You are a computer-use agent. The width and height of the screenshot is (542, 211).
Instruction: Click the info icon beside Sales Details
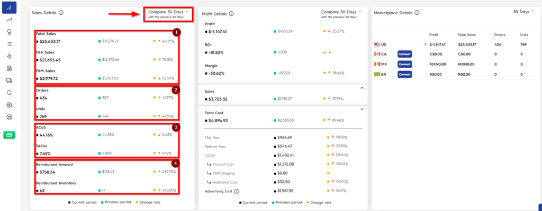click(61, 13)
